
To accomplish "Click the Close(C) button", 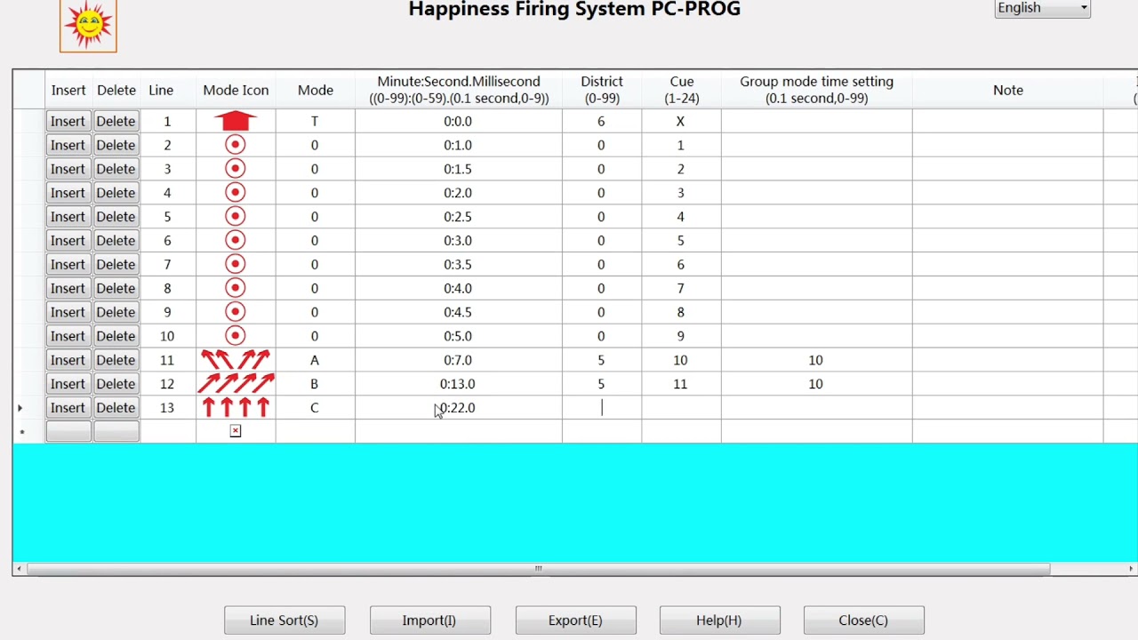I will coord(864,620).
